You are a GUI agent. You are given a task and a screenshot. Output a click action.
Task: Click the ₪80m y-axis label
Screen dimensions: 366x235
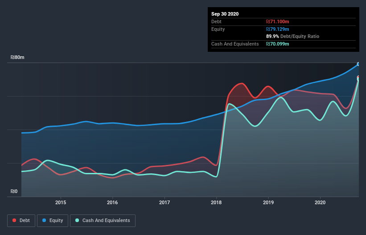pyautogui.click(x=17, y=57)
